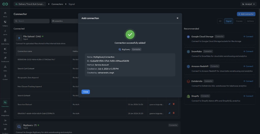
Task: Click the 'Search Dataset' row
Action: [24, 95]
